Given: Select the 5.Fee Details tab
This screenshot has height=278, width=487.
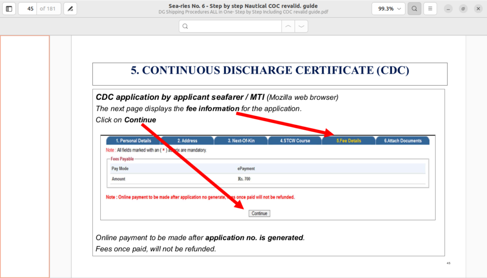Looking at the screenshot, I should pyautogui.click(x=349, y=141).
